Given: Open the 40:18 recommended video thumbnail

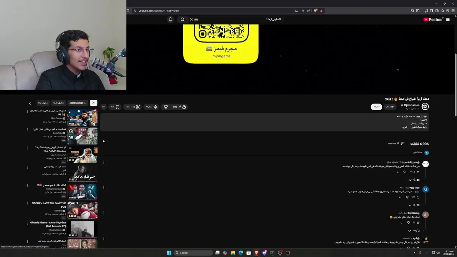Looking at the screenshot, I should coord(82,155).
